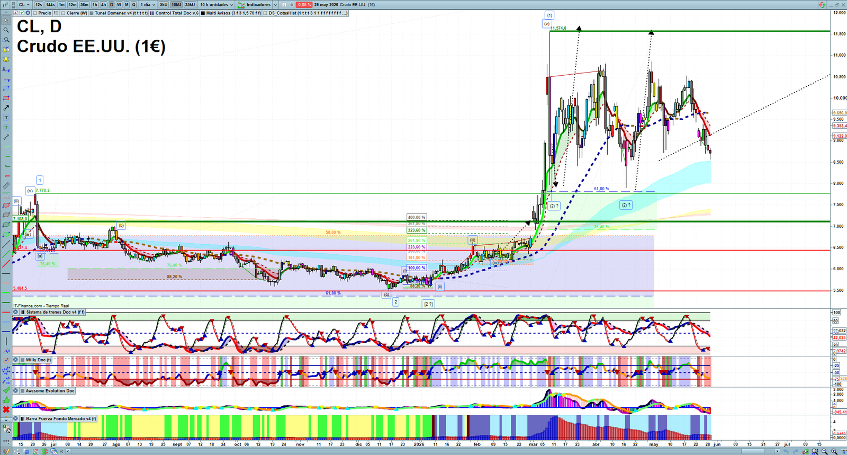
Task: Select the red diagonal line tool
Action: click(x=6, y=263)
